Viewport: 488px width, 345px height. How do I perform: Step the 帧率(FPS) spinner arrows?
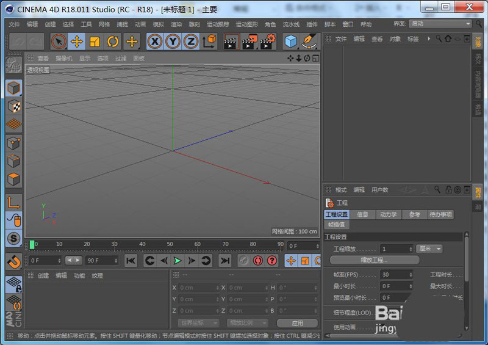pos(411,275)
